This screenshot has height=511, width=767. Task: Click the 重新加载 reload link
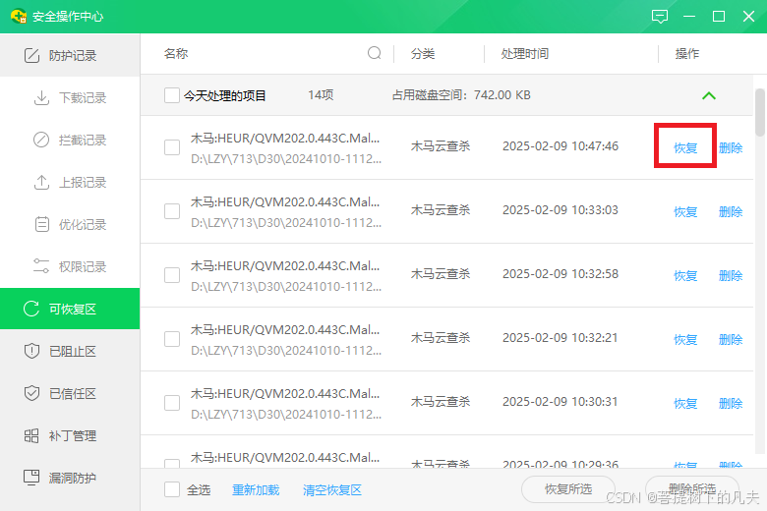click(256, 490)
